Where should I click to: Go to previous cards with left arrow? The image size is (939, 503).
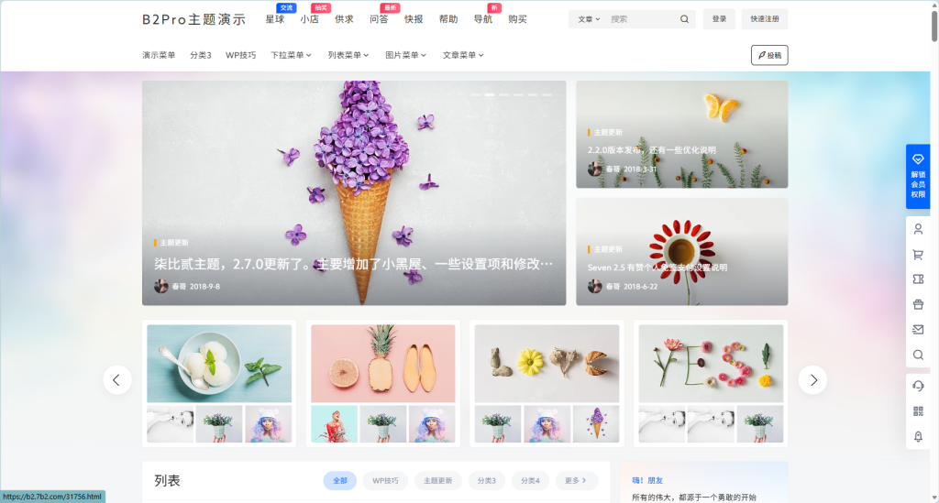(117, 380)
